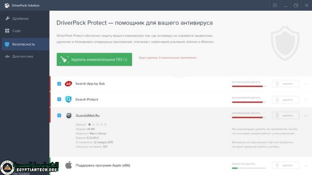This screenshot has width=312, height=175.
Task: Uncheck the Guard@Mail.Ru checkbox
Action: [x=59, y=116]
